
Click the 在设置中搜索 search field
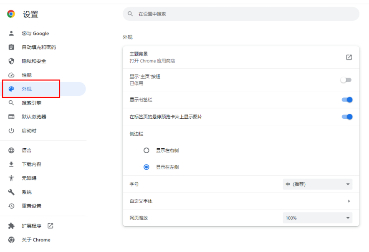point(241,14)
